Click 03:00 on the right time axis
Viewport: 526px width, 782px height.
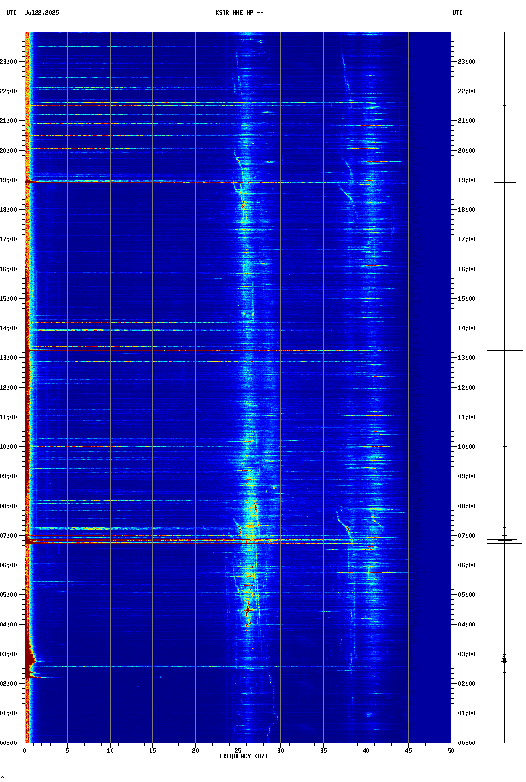467,654
